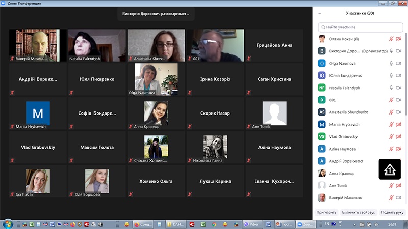Select Mariia Hrytsevich tile with M avatar
This screenshot has width=408, height=229.
click(x=38, y=113)
